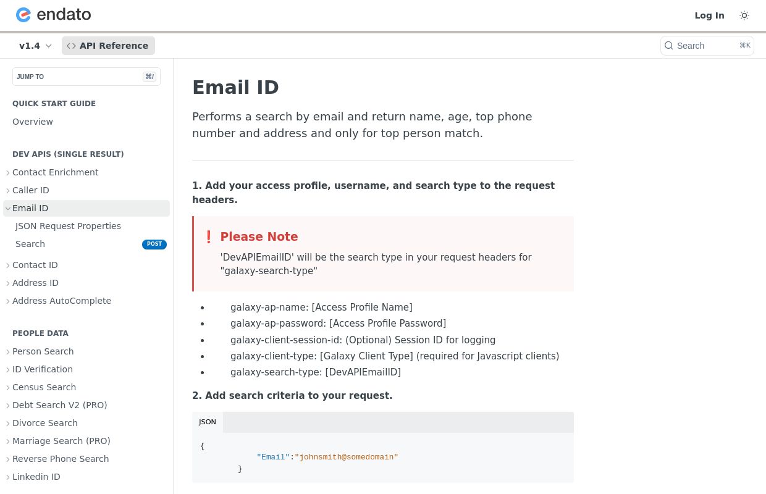Screen dimensions: 766x494
Task: Expand the Census Search chevron
Action: [x=8, y=388]
